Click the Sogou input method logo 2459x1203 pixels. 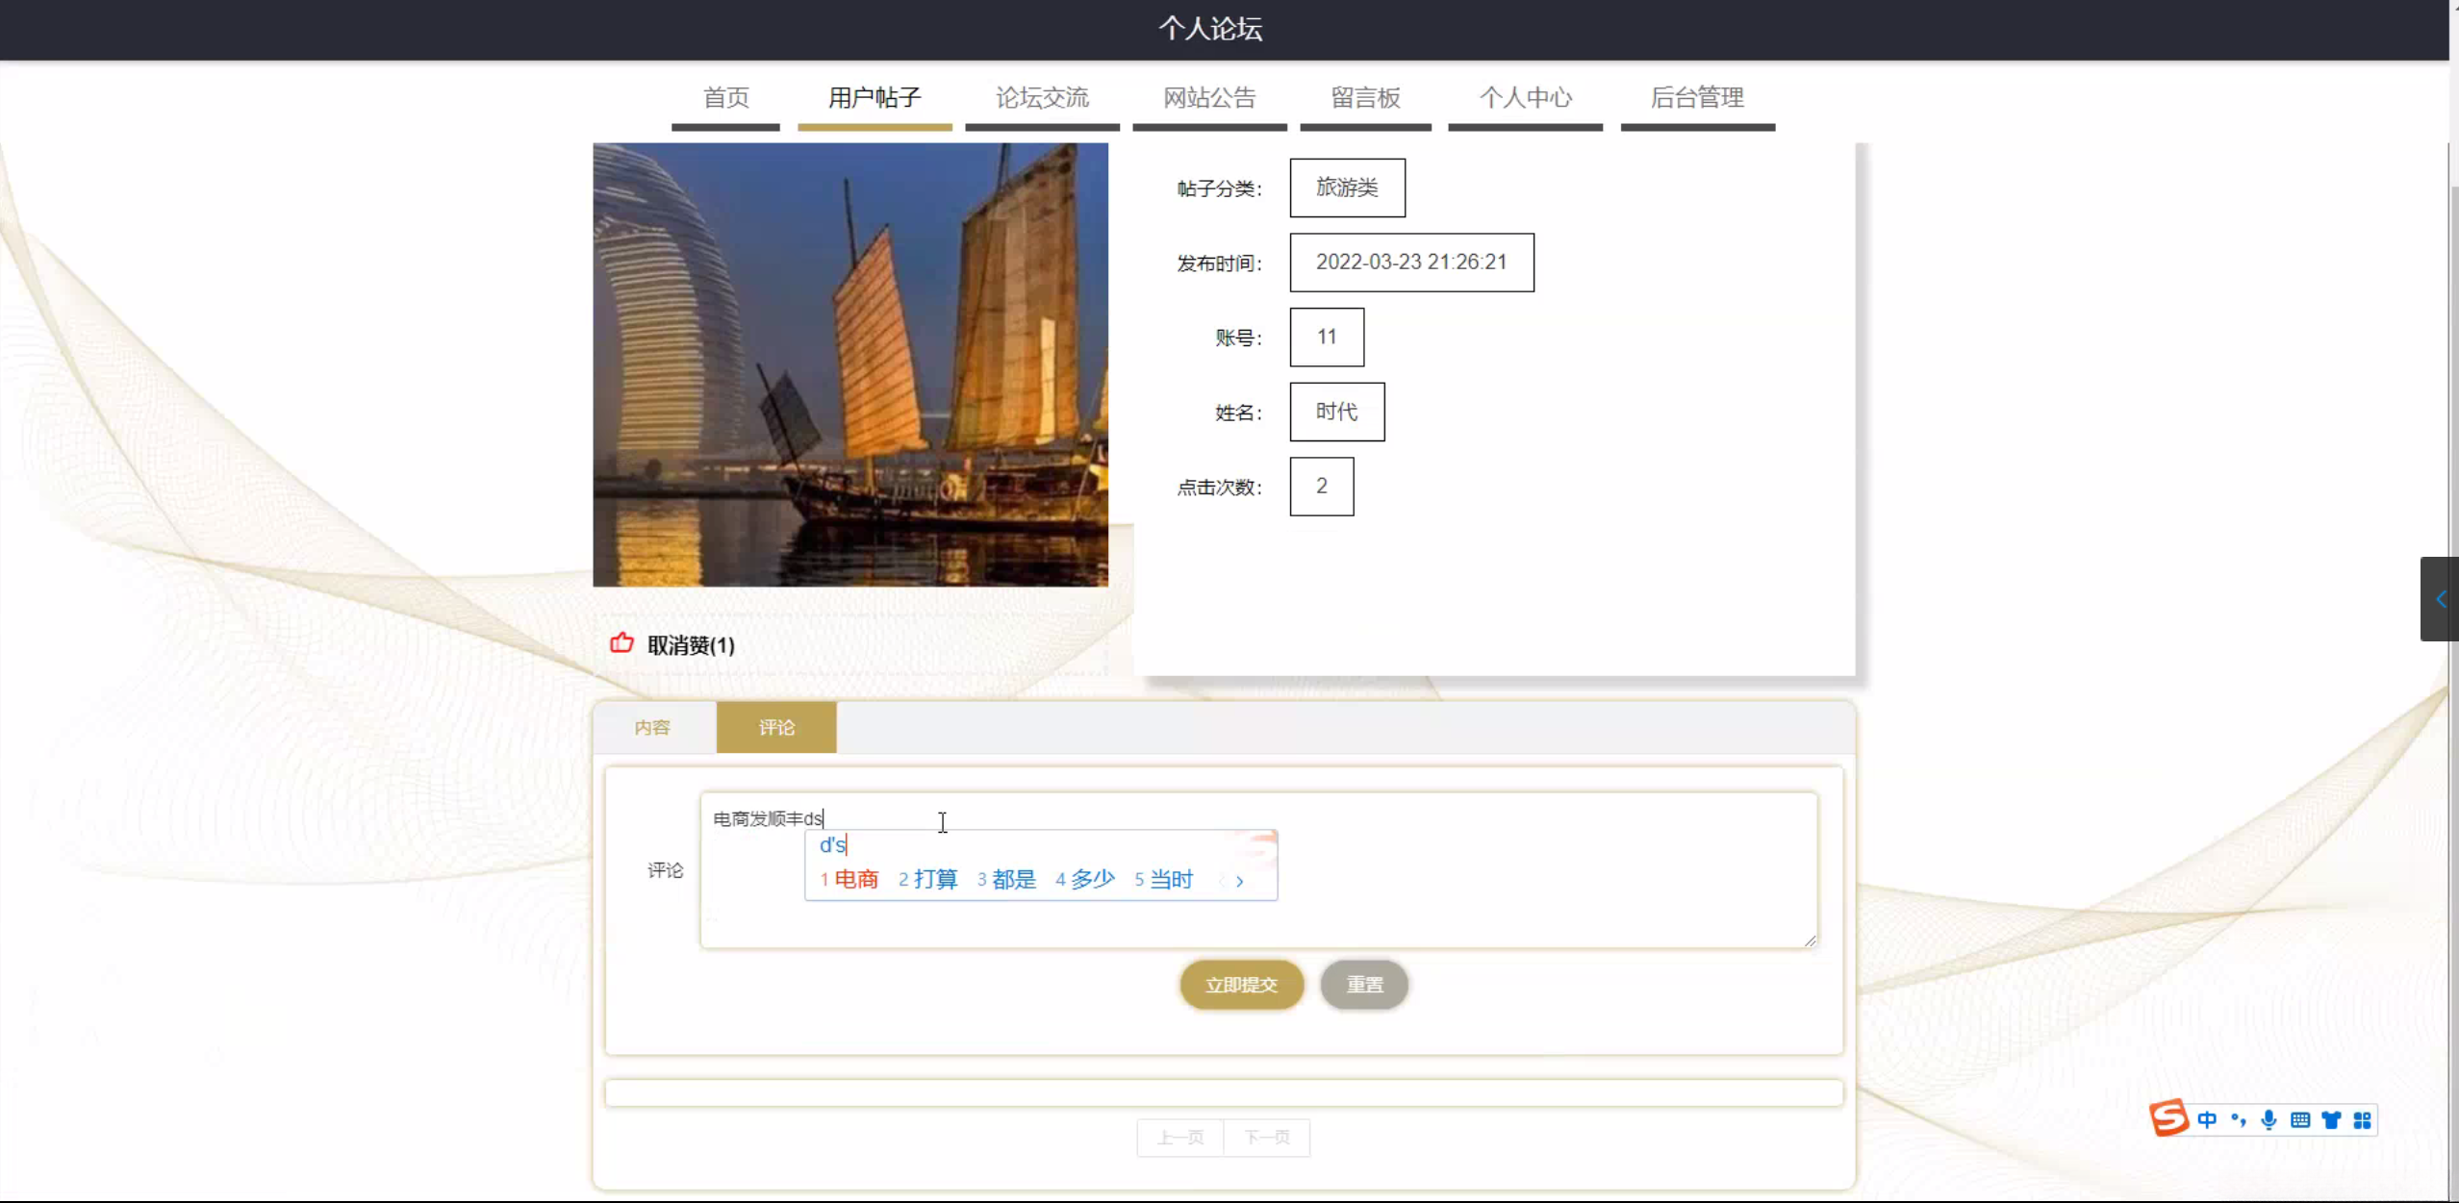click(x=2168, y=1118)
